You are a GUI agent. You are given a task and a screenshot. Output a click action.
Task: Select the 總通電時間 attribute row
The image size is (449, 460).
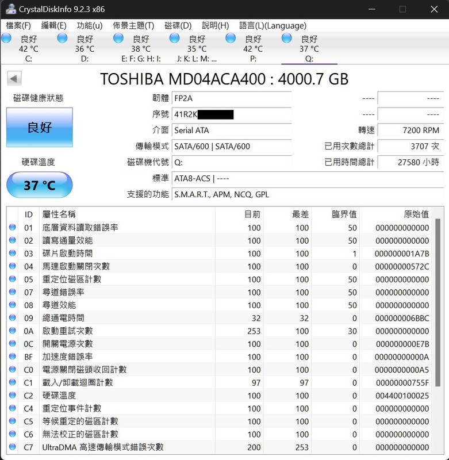(219, 318)
